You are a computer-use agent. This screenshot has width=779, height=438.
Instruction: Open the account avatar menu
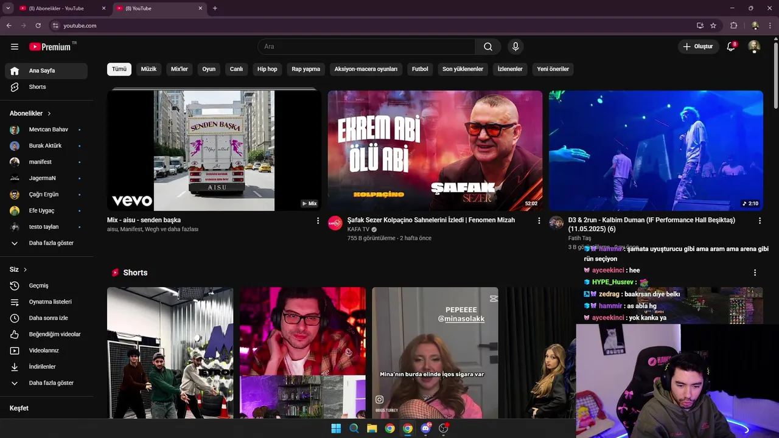(754, 47)
